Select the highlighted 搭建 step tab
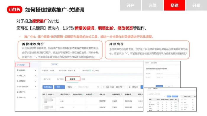This screenshot has height=116, width=207. coord(174,5)
